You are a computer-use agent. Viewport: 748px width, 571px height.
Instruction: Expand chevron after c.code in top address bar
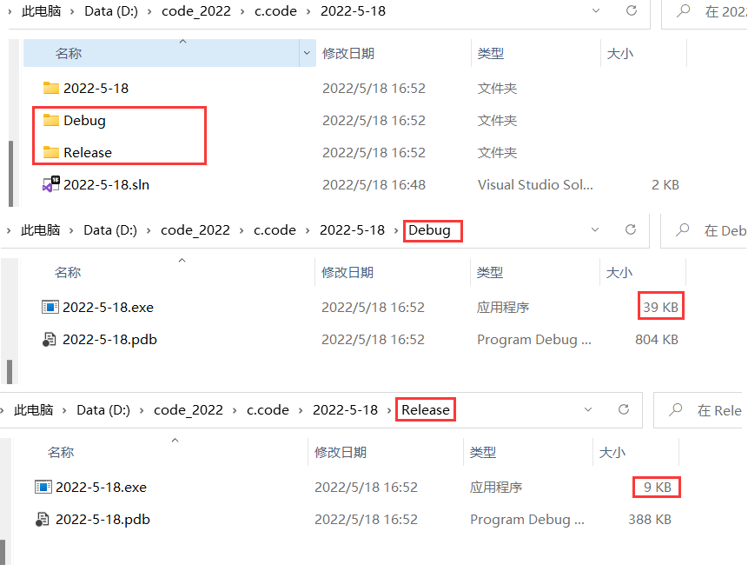coord(308,11)
